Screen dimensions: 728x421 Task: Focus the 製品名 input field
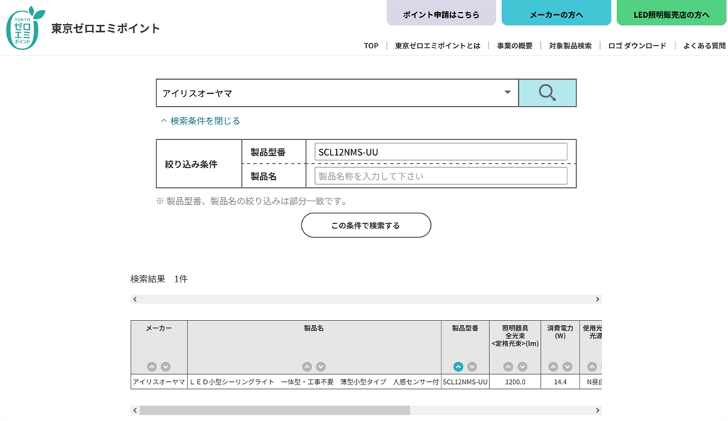click(x=441, y=176)
